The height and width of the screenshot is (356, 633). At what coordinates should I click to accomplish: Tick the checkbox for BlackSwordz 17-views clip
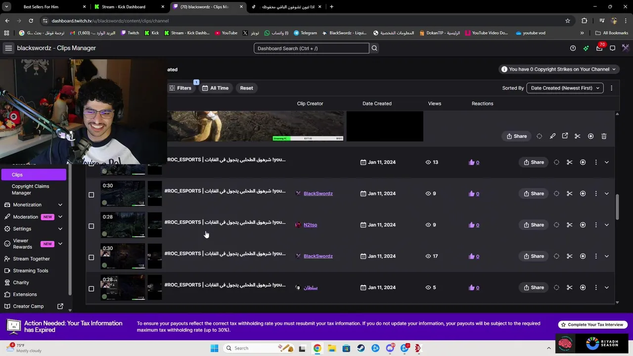click(91, 257)
